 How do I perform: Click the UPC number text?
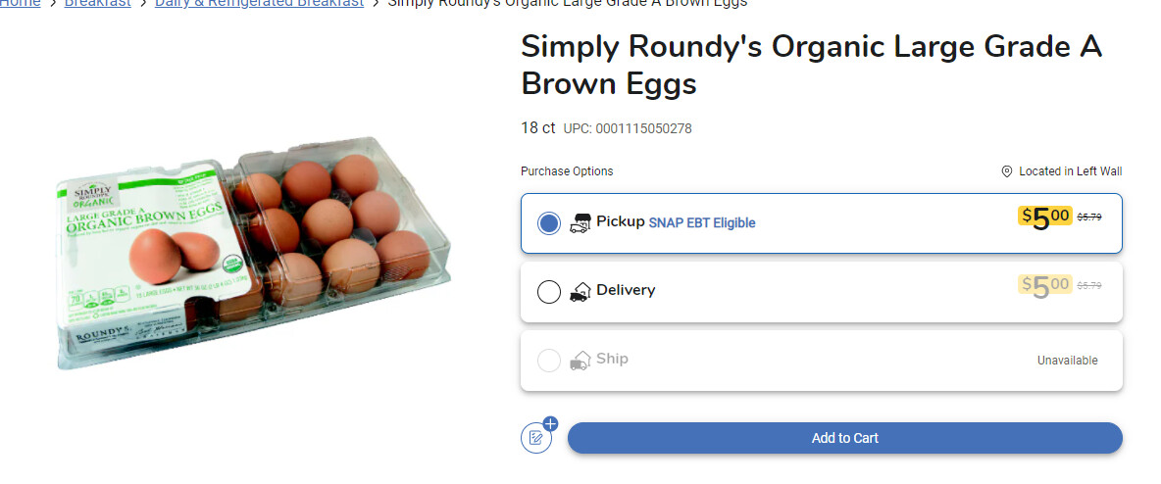click(x=628, y=129)
